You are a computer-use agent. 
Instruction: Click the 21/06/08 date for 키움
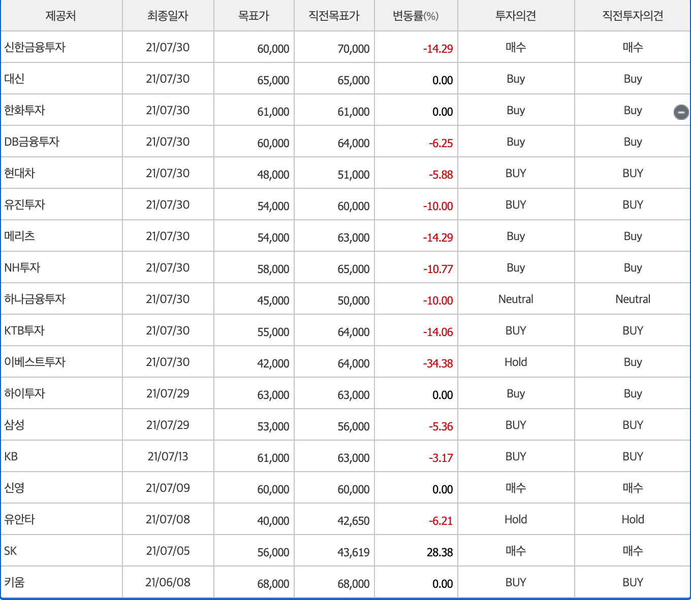pyautogui.click(x=168, y=582)
